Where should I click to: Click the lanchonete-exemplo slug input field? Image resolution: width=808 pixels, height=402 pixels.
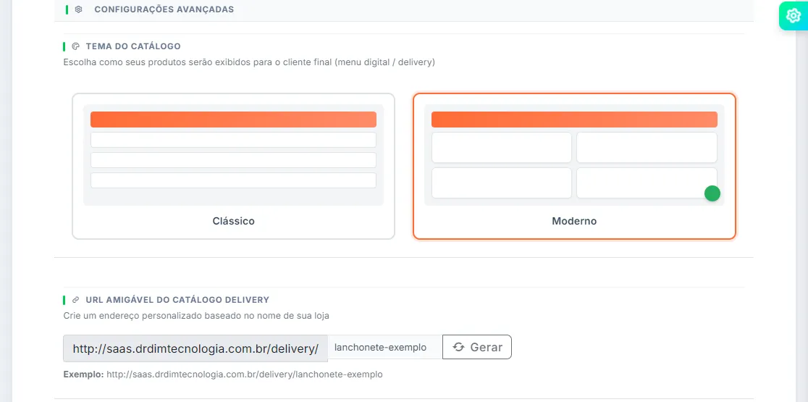pos(385,348)
